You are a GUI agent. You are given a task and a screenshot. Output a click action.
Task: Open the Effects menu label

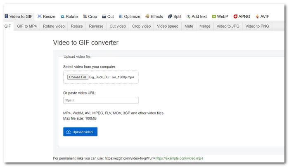coord(156,16)
